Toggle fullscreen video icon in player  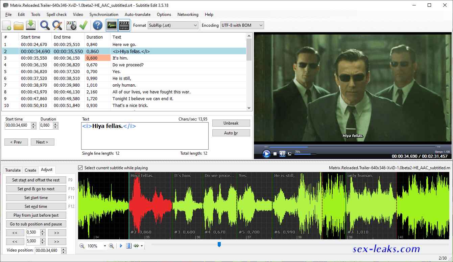point(289,154)
